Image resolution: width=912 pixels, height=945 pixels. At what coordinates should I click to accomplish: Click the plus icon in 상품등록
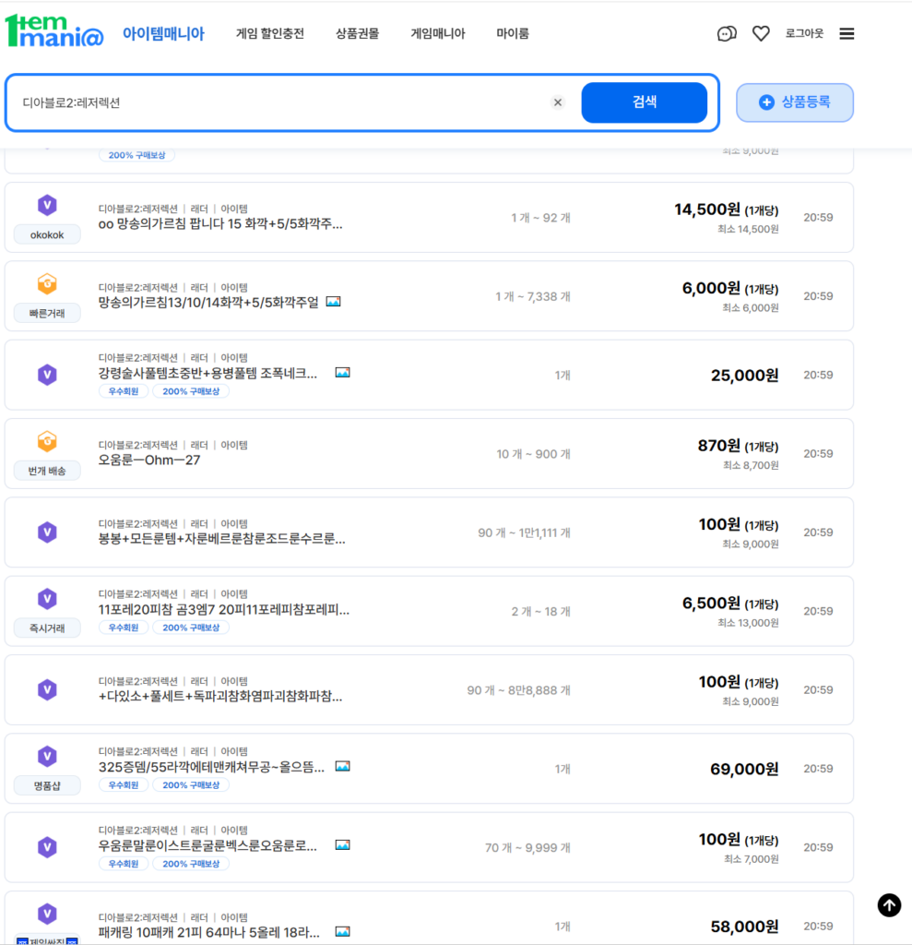point(766,102)
